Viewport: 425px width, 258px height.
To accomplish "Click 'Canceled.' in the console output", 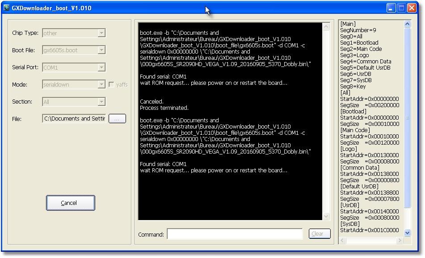I will click(x=151, y=101).
